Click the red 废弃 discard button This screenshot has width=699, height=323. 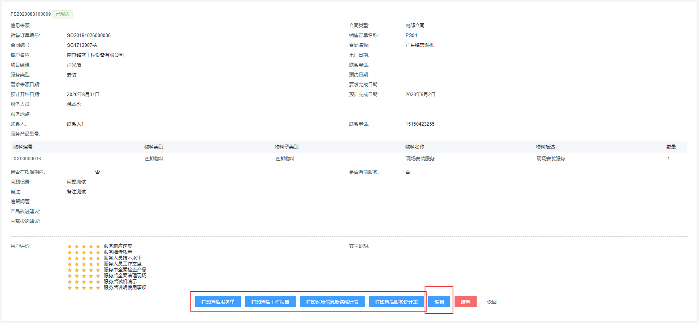(465, 302)
